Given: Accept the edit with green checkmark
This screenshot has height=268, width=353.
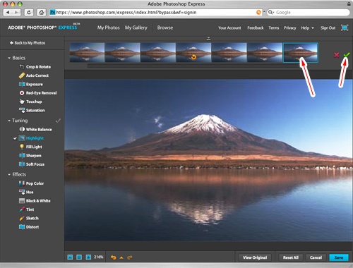Looking at the screenshot, I should coord(347,55).
